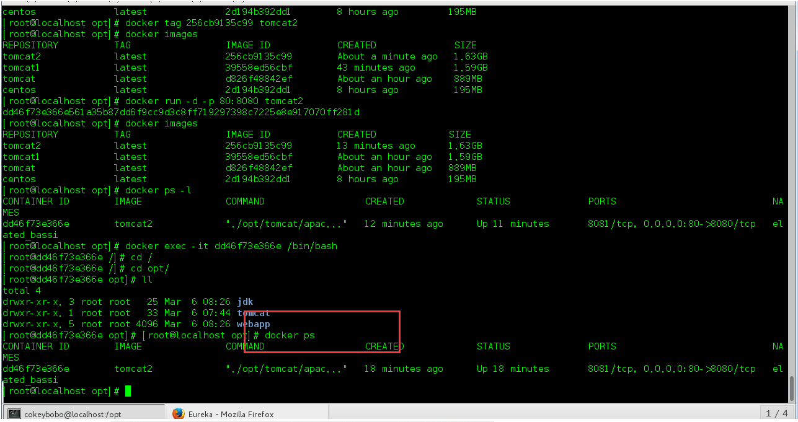Click the 'total 4' output line

22,291
